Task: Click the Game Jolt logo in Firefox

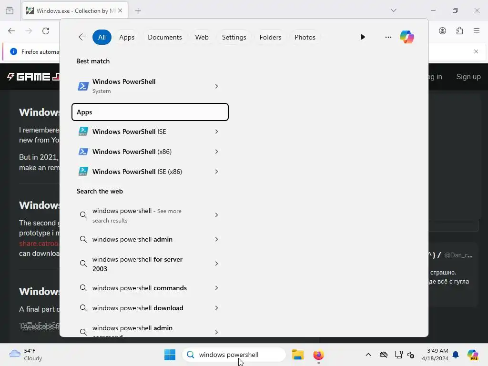Action: click(33, 77)
